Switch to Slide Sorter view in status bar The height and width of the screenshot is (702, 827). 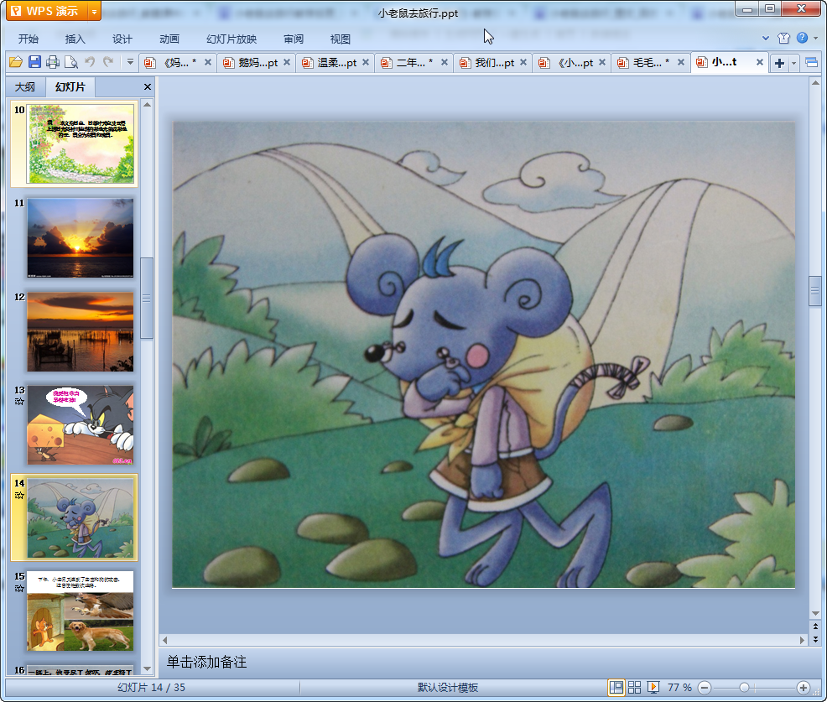click(x=634, y=687)
